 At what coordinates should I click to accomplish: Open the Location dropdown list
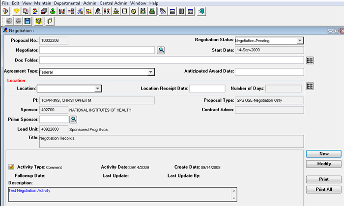[x=98, y=88]
